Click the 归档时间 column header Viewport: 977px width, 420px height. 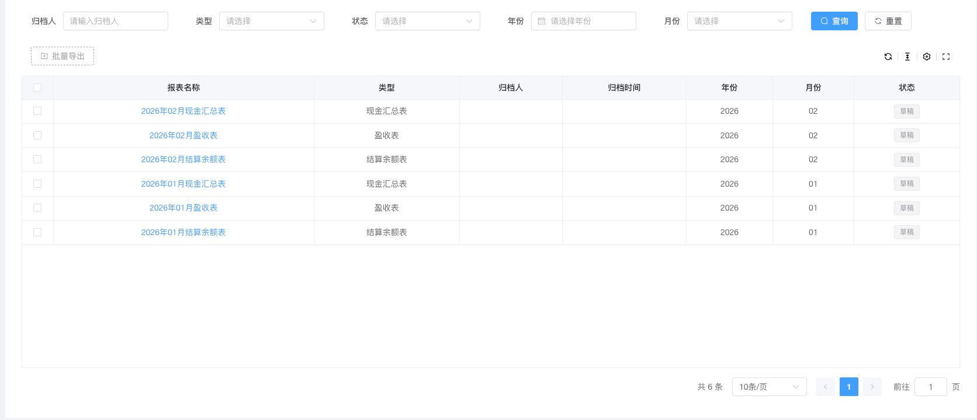[624, 87]
